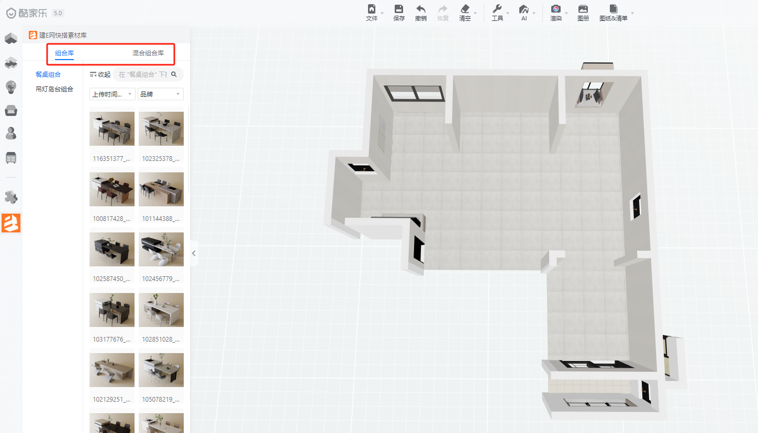Screen dimensions: 758x433
Task: Open the Render (渲染) camera icon
Action: click(x=555, y=9)
